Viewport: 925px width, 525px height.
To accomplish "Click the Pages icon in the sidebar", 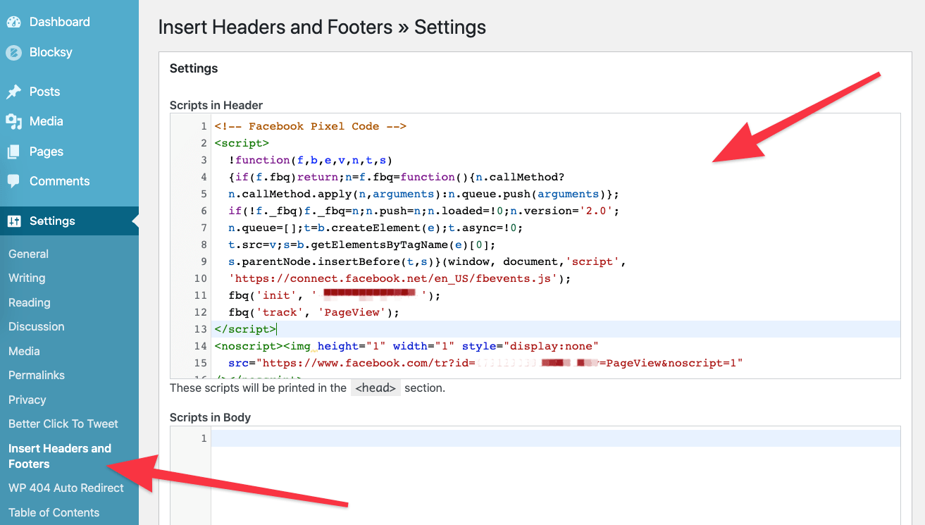I will pyautogui.click(x=13, y=152).
